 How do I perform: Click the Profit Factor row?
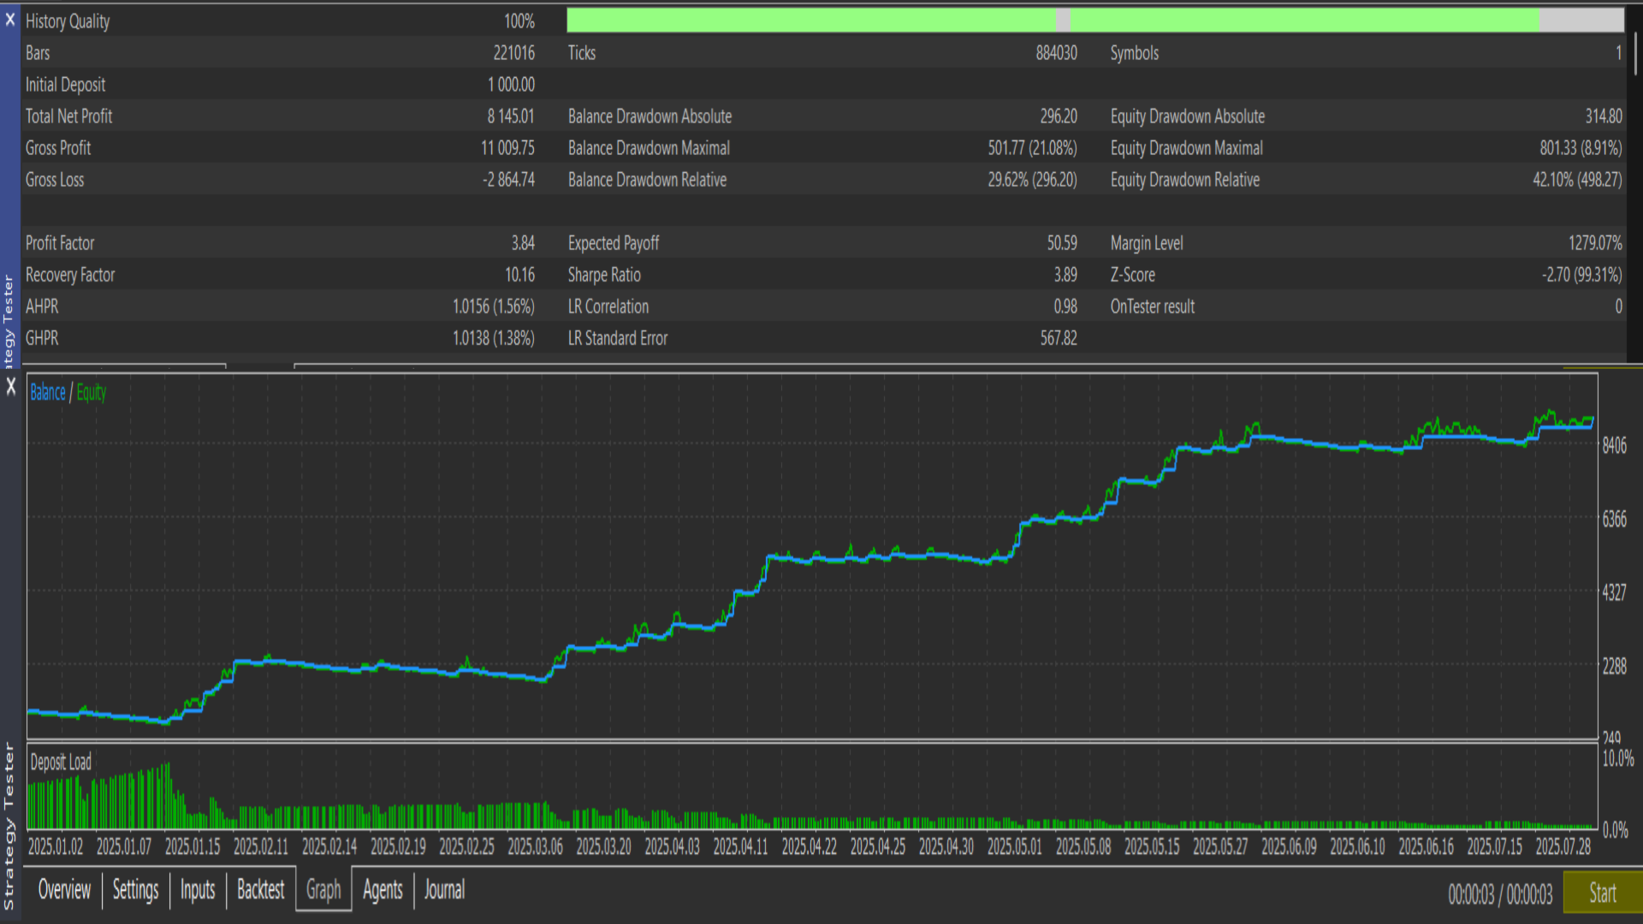tap(60, 243)
